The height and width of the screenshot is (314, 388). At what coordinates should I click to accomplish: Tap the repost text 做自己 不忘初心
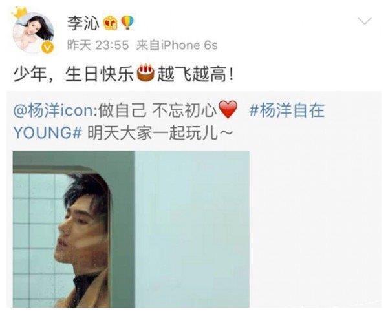[158, 110]
